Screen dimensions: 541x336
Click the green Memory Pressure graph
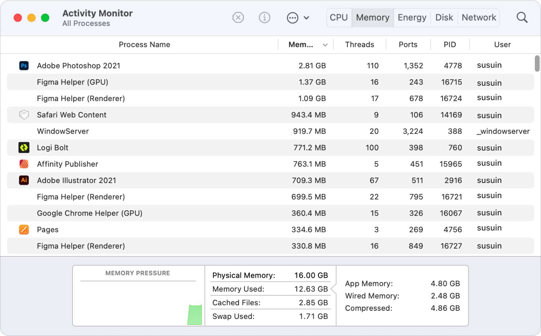click(x=195, y=315)
